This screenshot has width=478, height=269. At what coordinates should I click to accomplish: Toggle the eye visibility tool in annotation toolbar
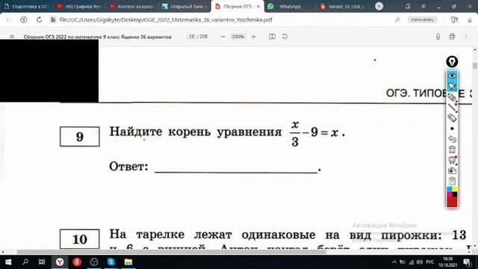tap(452, 75)
